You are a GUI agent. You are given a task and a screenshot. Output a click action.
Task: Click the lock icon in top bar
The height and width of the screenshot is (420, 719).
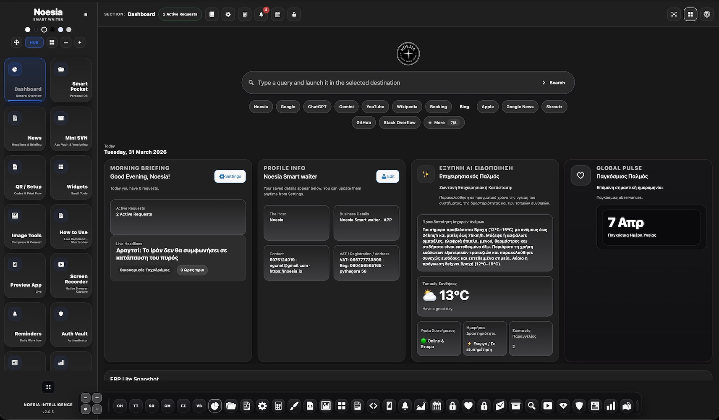click(294, 14)
